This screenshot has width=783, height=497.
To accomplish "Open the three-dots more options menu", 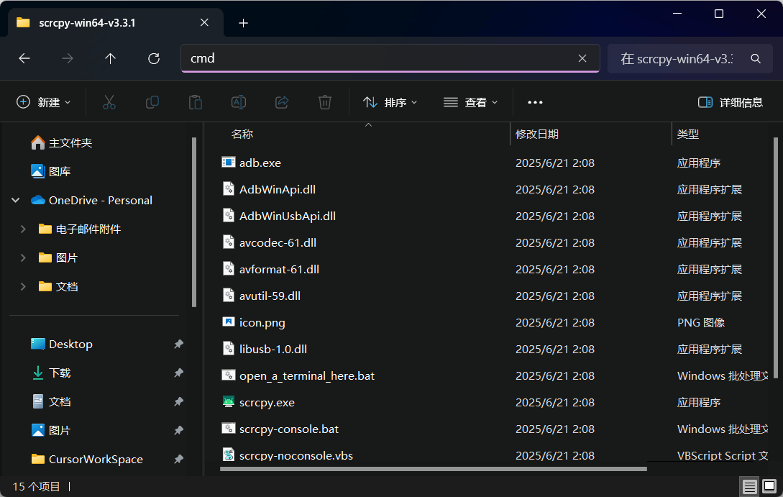I will pyautogui.click(x=535, y=102).
